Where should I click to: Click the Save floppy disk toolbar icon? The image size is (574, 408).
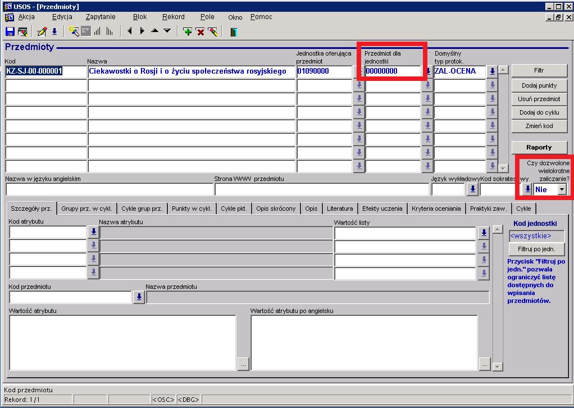pos(10,32)
